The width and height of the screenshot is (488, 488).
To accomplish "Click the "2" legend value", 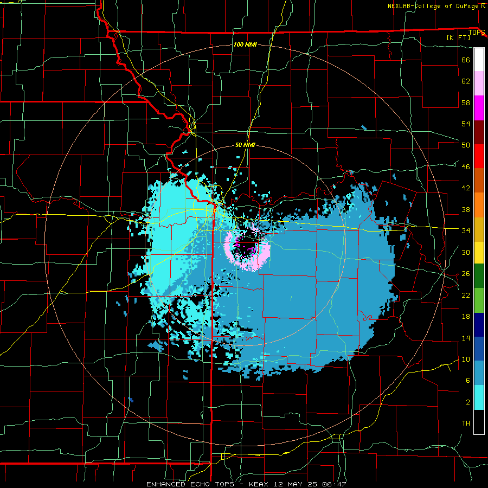I will coord(467,402).
